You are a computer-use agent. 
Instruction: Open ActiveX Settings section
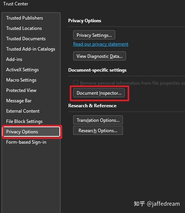[x=23, y=70]
